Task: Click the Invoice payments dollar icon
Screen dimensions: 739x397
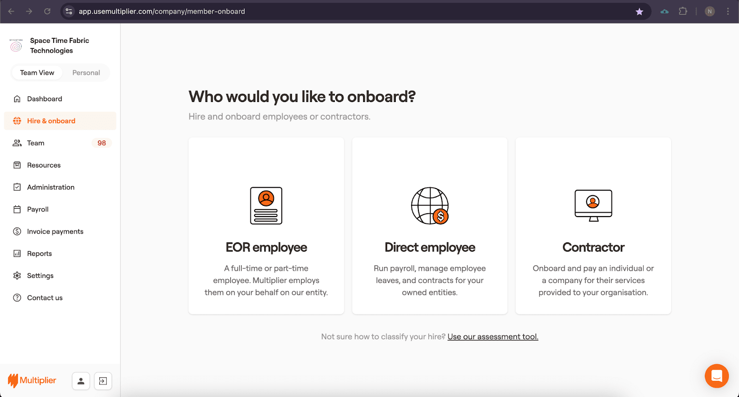Action: 17,232
